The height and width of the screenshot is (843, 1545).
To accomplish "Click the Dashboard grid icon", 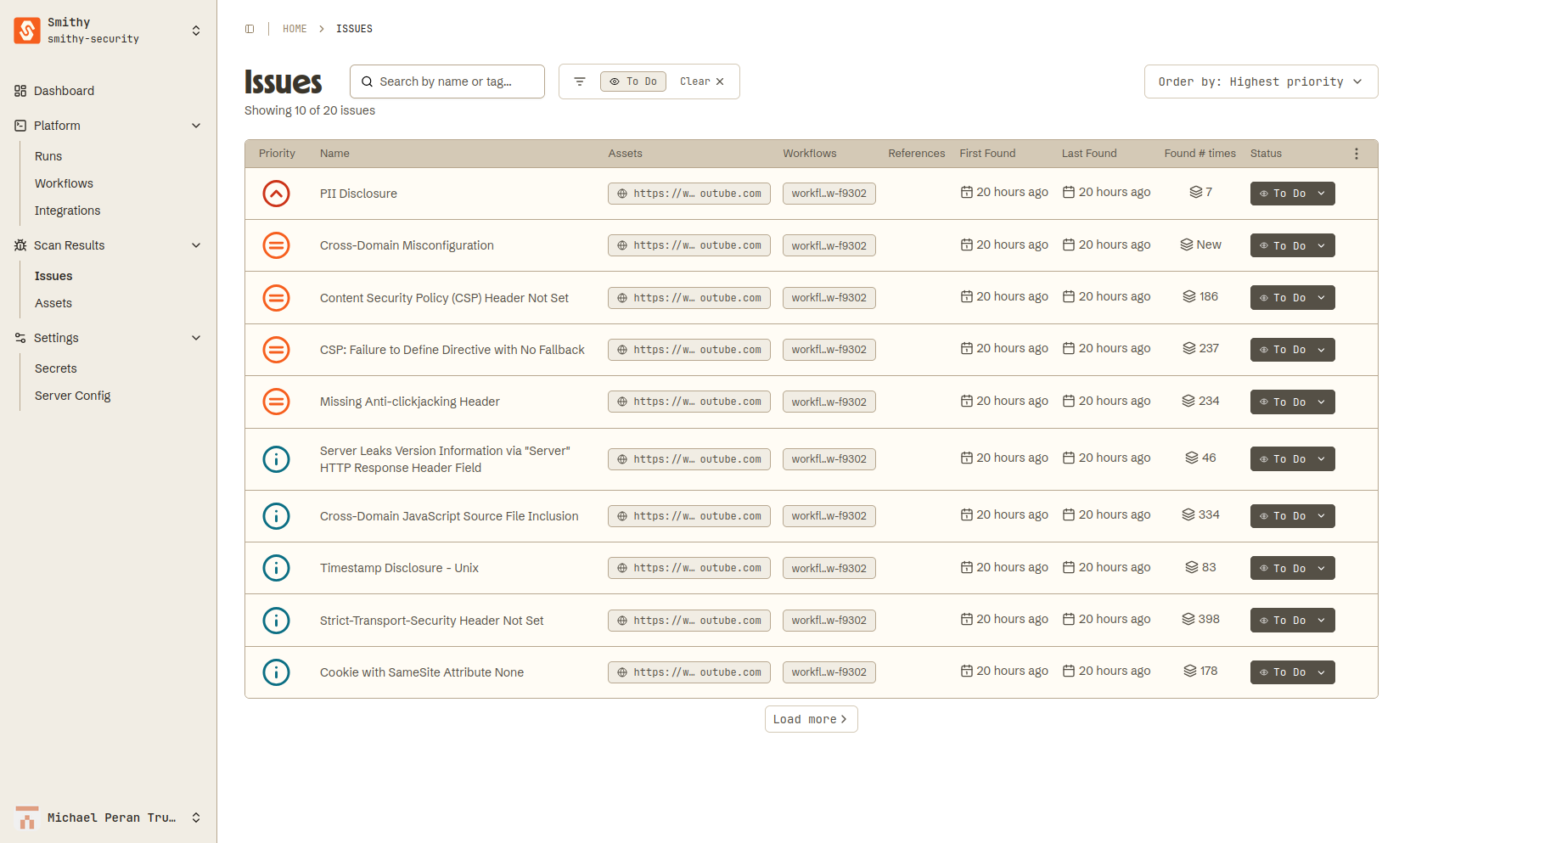I will click(20, 91).
